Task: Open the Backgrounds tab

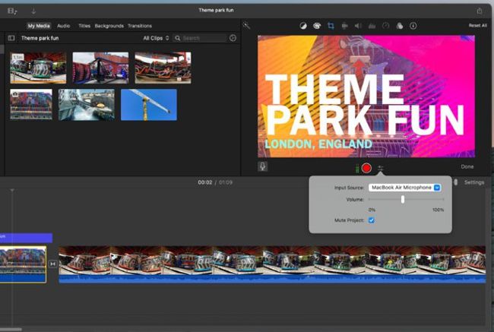Action: [109, 26]
